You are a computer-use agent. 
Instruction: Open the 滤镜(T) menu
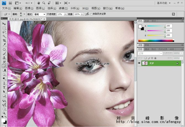[63, 8]
